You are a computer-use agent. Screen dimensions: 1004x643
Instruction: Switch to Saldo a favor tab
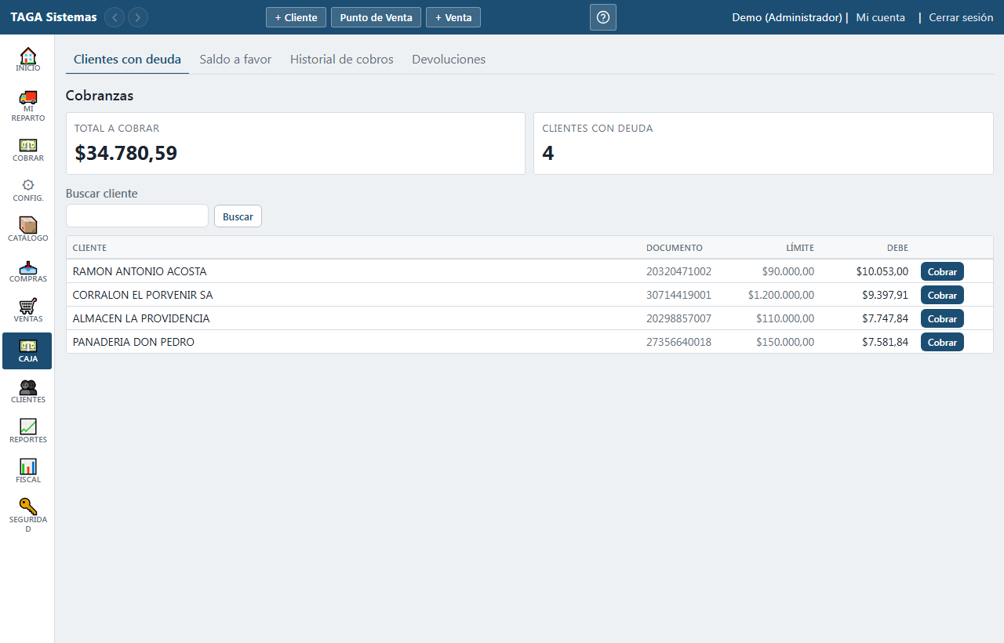(235, 60)
